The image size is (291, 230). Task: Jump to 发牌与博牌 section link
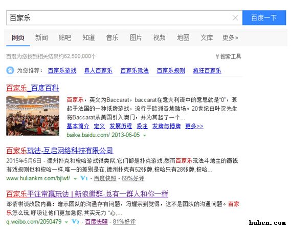(x=166, y=126)
